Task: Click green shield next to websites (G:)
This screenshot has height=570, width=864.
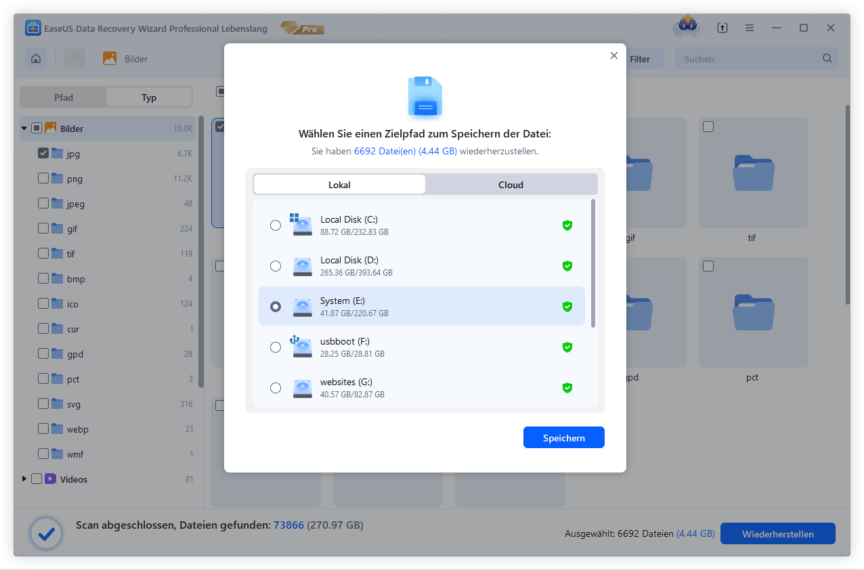Action: 567,388
